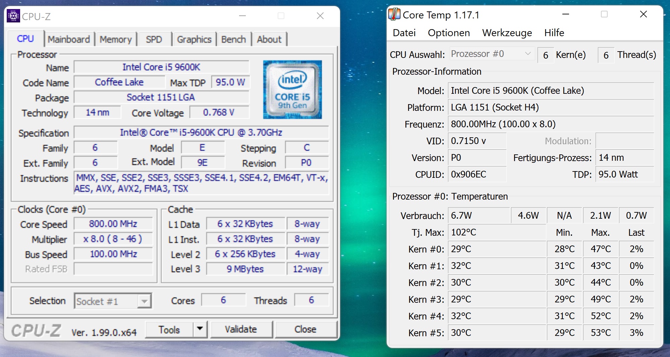This screenshot has height=357, width=670.
Task: Click the Kern #0 temperature 29°C
Action: point(497,249)
